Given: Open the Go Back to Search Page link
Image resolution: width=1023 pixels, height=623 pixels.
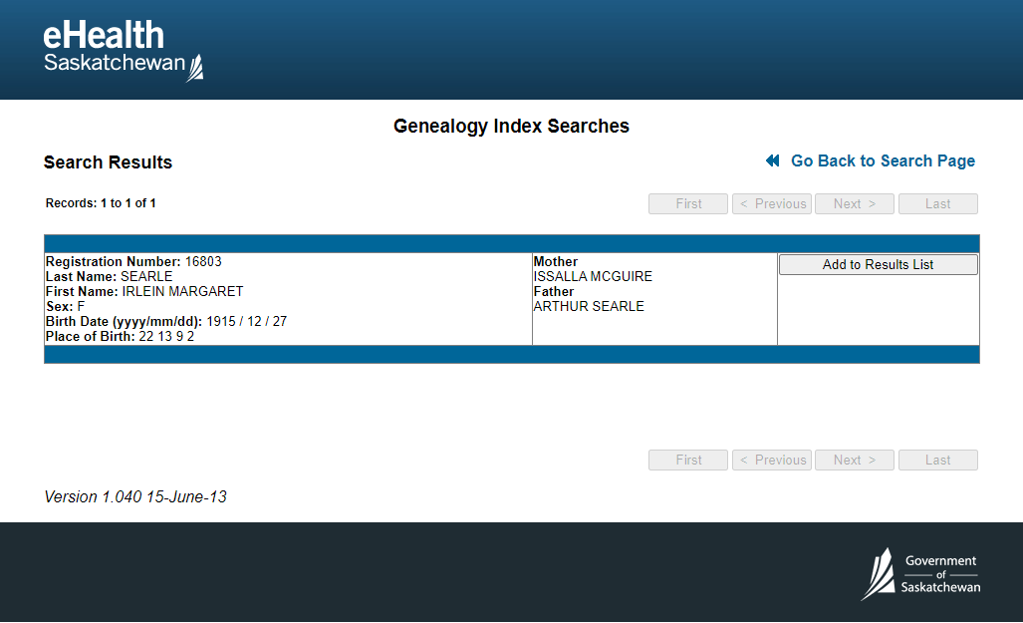Looking at the screenshot, I should [x=883, y=161].
